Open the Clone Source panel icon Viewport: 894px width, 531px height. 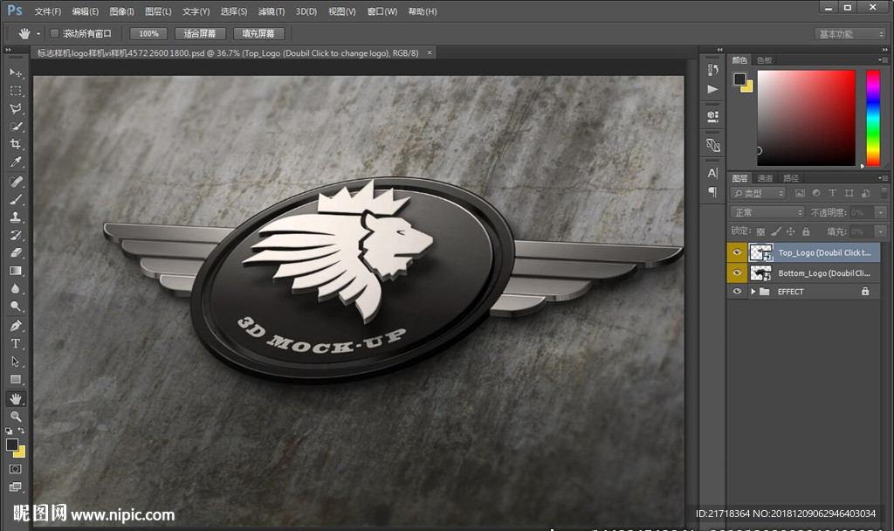coord(712,145)
